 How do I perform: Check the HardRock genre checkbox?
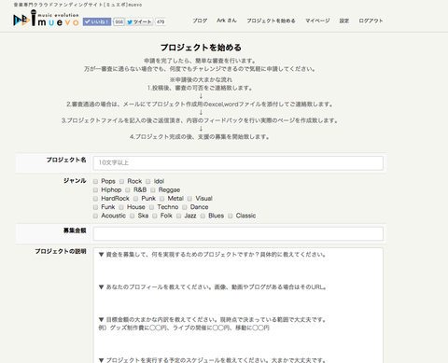pos(95,199)
